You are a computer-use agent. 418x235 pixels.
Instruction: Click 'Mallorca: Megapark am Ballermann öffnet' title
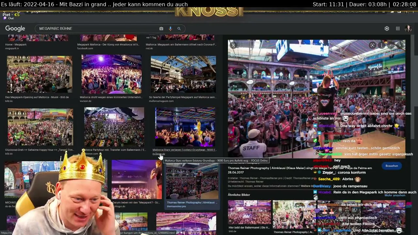181,45
